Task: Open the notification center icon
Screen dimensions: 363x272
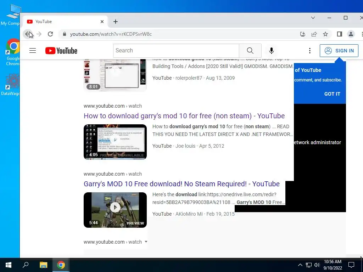Action: click(351, 265)
